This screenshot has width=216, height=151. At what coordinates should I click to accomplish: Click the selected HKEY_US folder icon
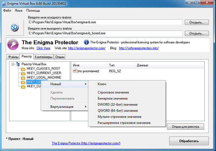[x=23, y=82]
